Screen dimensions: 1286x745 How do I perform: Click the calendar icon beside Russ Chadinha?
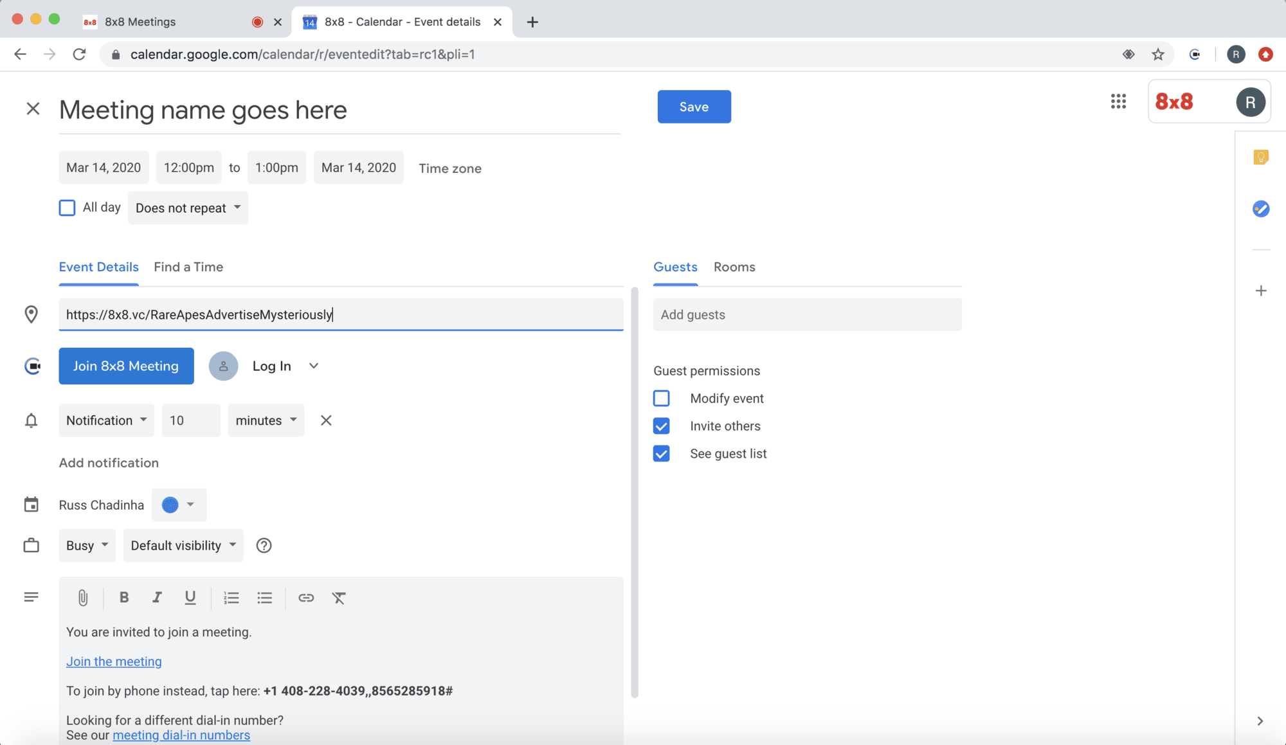click(x=31, y=505)
